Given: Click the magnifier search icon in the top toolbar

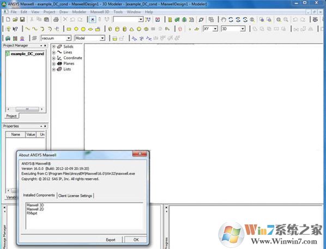Looking at the screenshot, I should pos(201,20).
